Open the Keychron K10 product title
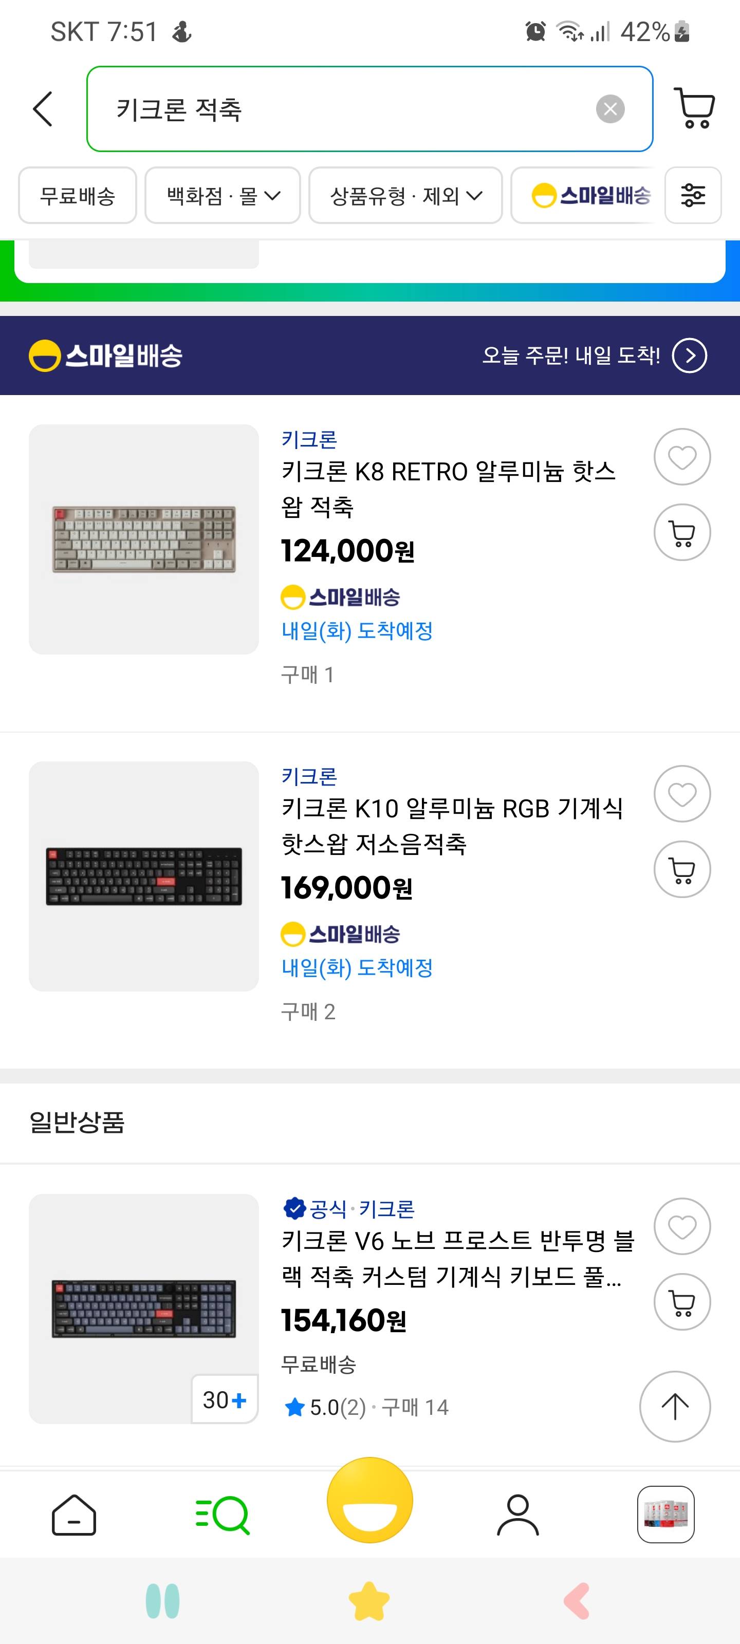The width and height of the screenshot is (740, 1644). [451, 826]
